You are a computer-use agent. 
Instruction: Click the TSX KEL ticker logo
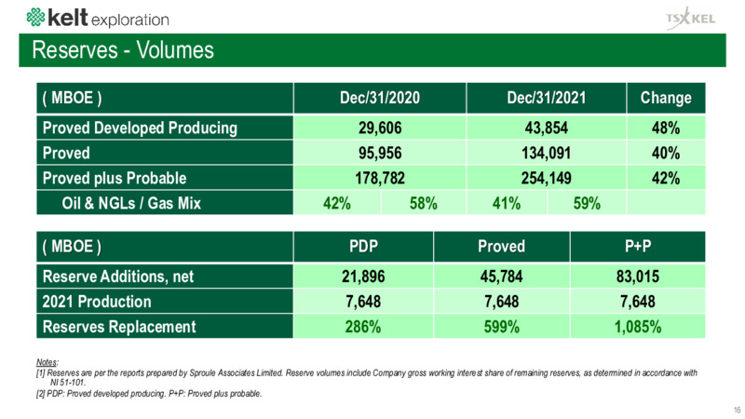(690, 18)
